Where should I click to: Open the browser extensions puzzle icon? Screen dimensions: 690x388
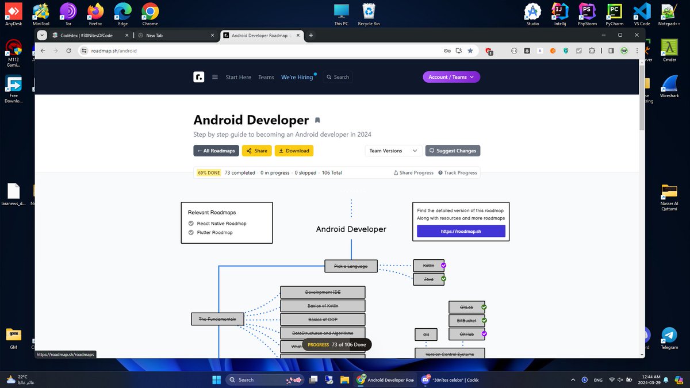pyautogui.click(x=592, y=51)
